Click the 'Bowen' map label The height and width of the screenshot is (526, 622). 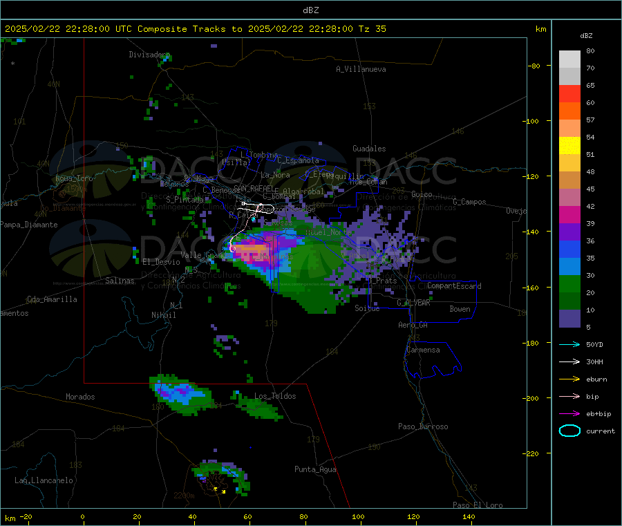pos(460,309)
